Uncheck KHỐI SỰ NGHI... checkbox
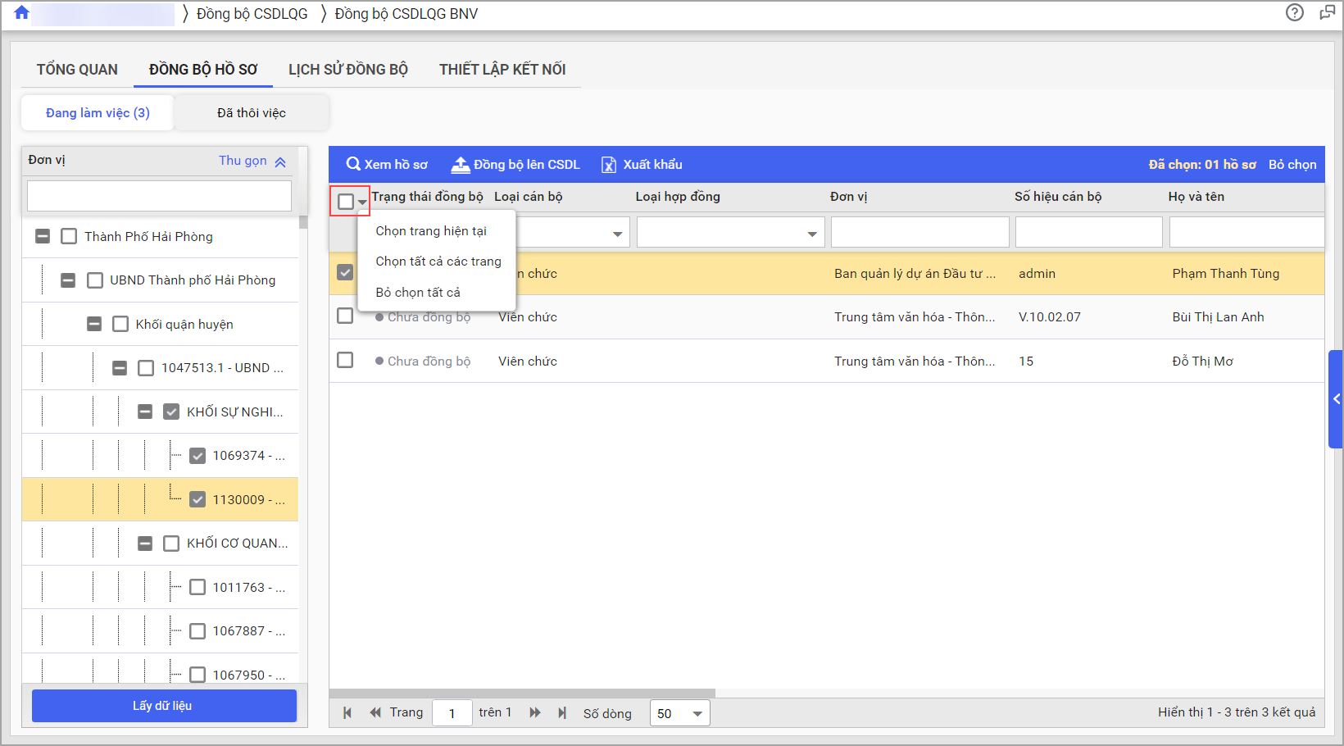This screenshot has height=746, width=1344. coord(171,412)
